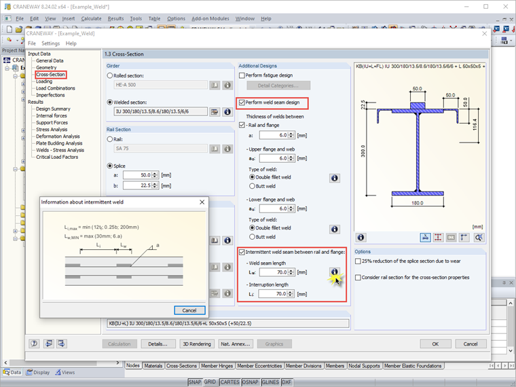Image resolution: width=516 pixels, height=387 pixels.
Task: Toggle Intermittent weld seam between rail and flange
Action: click(242, 252)
